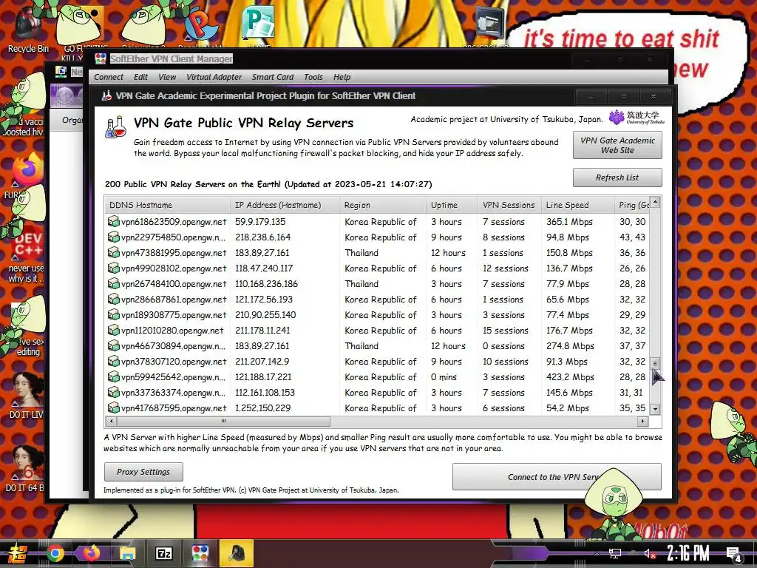Open the Smart Card menu
Viewport: 757px width, 568px height.
pyautogui.click(x=272, y=77)
